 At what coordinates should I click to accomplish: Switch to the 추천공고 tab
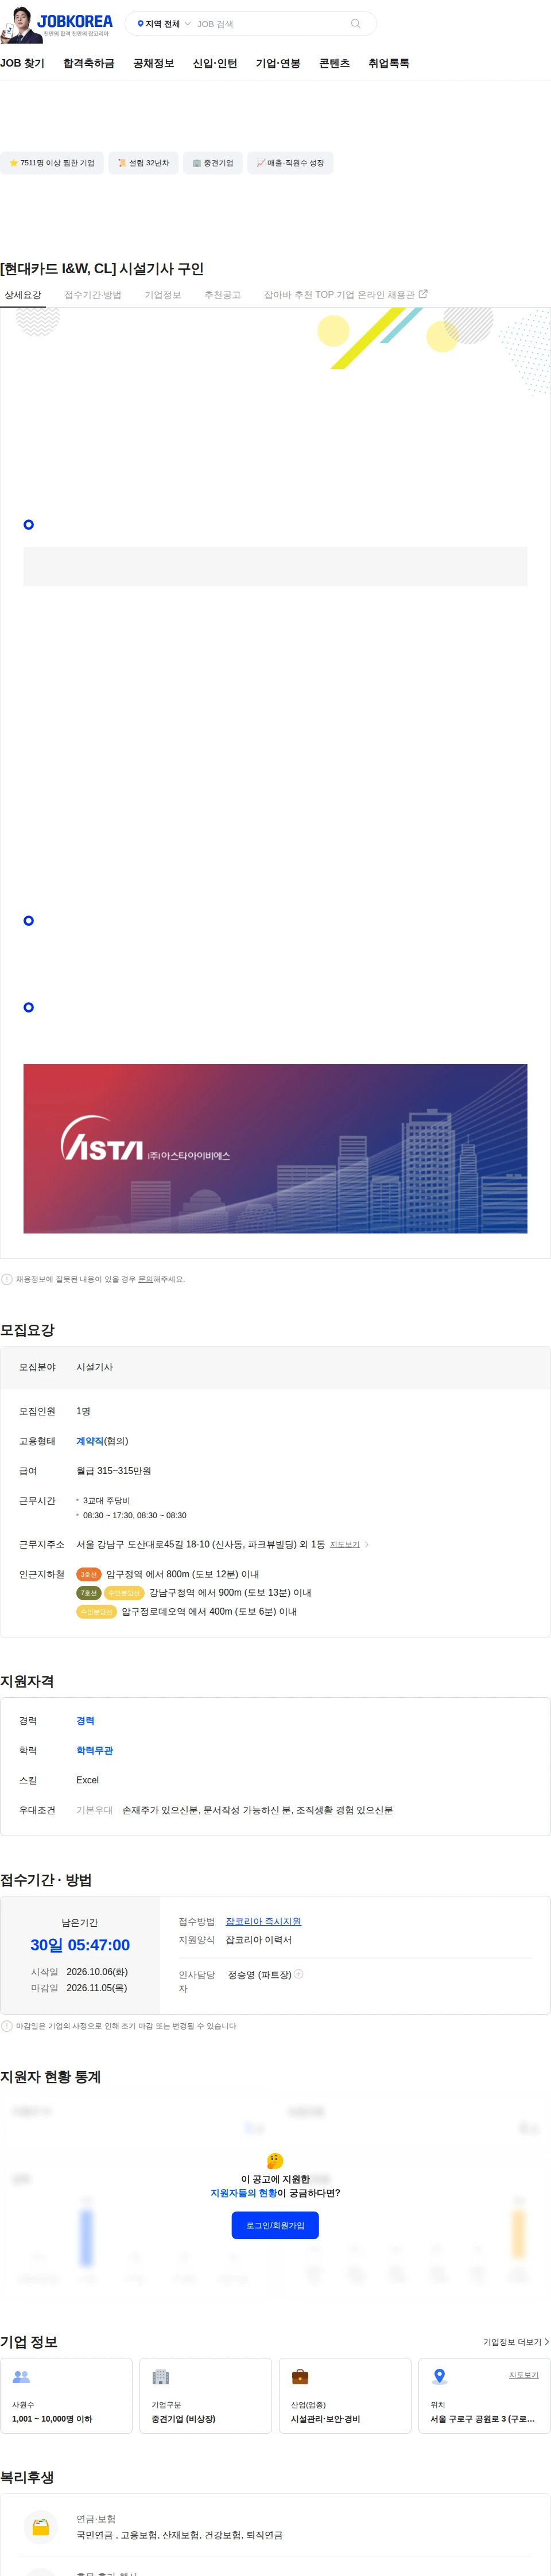(x=222, y=295)
